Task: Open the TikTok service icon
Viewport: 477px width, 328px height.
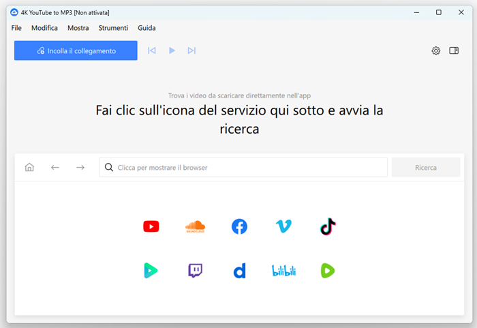Action: [x=328, y=226]
